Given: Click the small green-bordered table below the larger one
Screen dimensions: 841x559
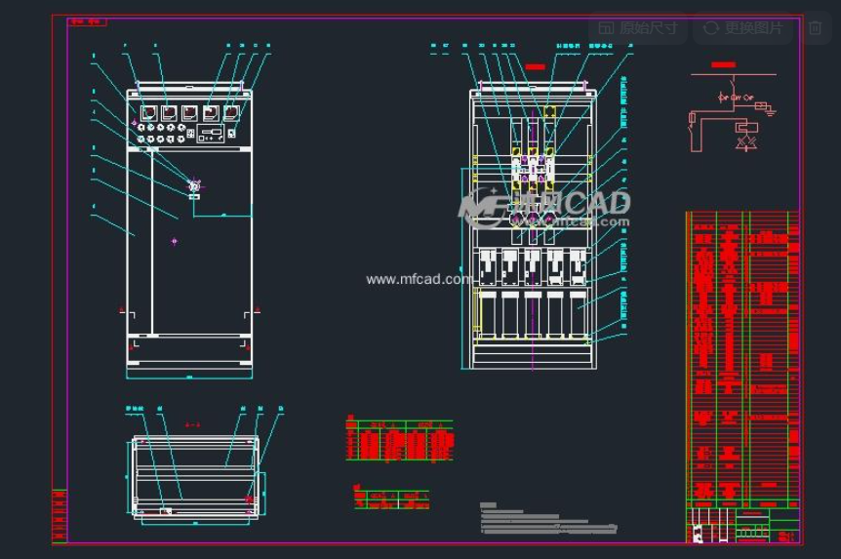Looking at the screenshot, I should click(x=391, y=499).
